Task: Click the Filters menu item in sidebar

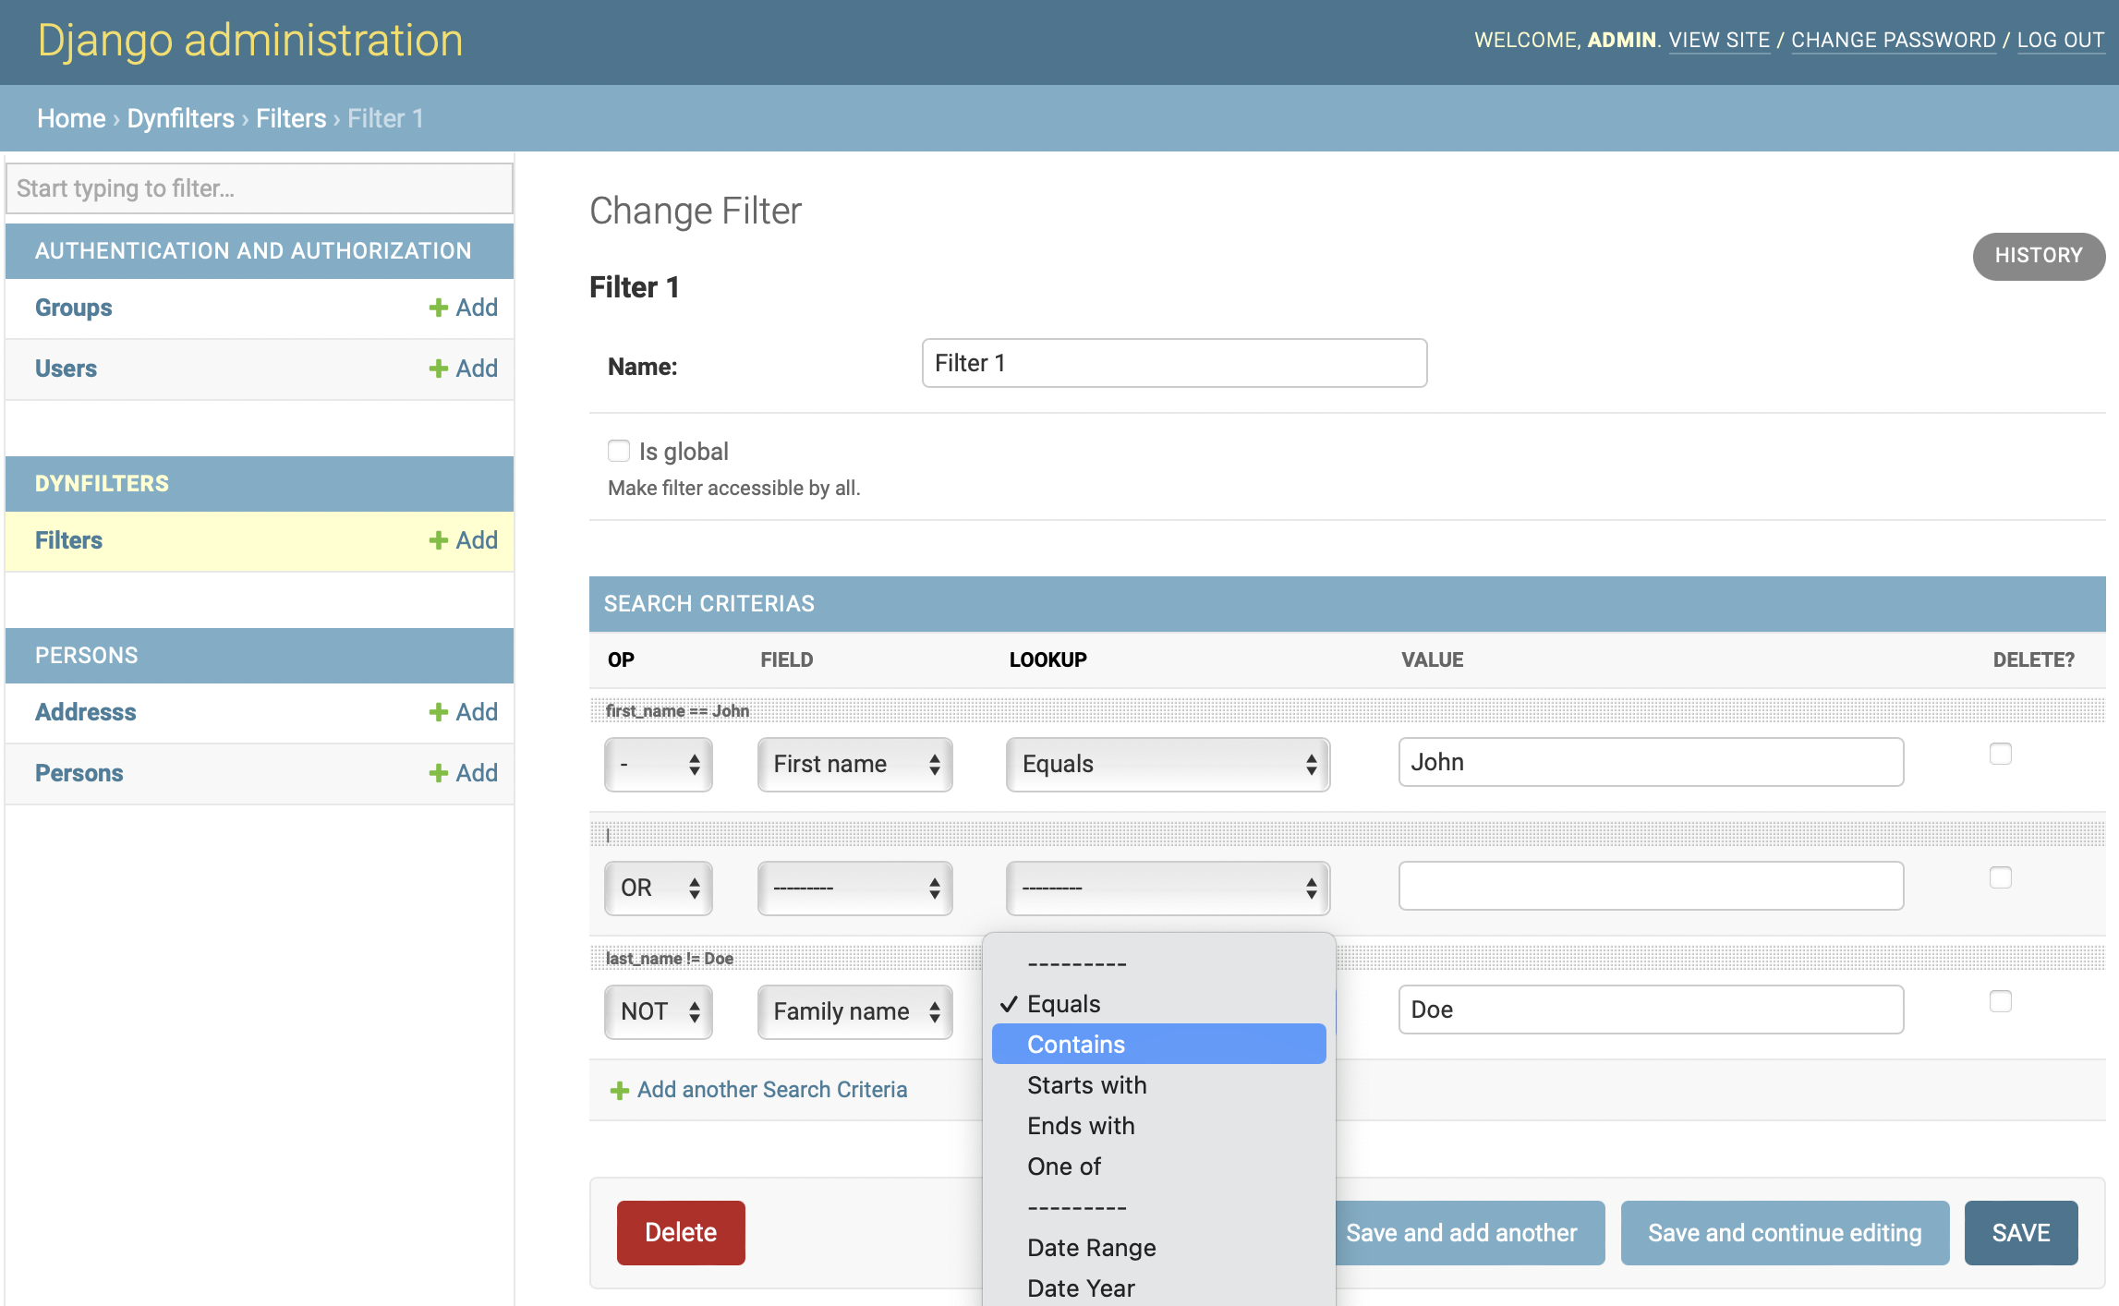Action: 68,540
